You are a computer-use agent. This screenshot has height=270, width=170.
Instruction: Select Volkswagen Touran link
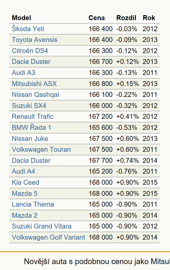(41, 149)
